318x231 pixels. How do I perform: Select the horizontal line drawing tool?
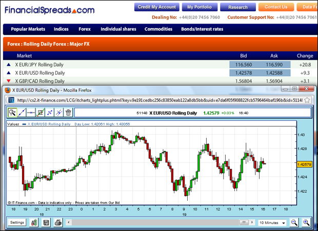(x=31, y=113)
